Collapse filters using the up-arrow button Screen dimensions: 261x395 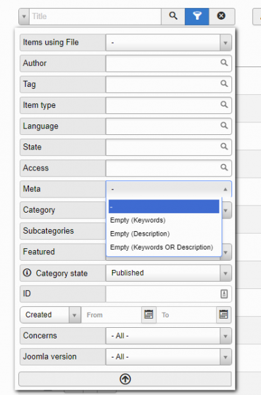[x=125, y=379]
